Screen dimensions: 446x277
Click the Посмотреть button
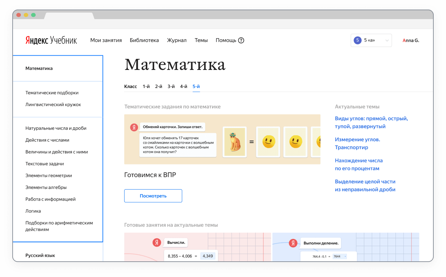[153, 196]
